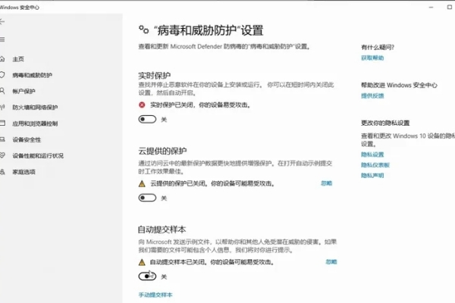Open the 隐私设置 link
This screenshot has width=455, height=303.
coord(372,155)
